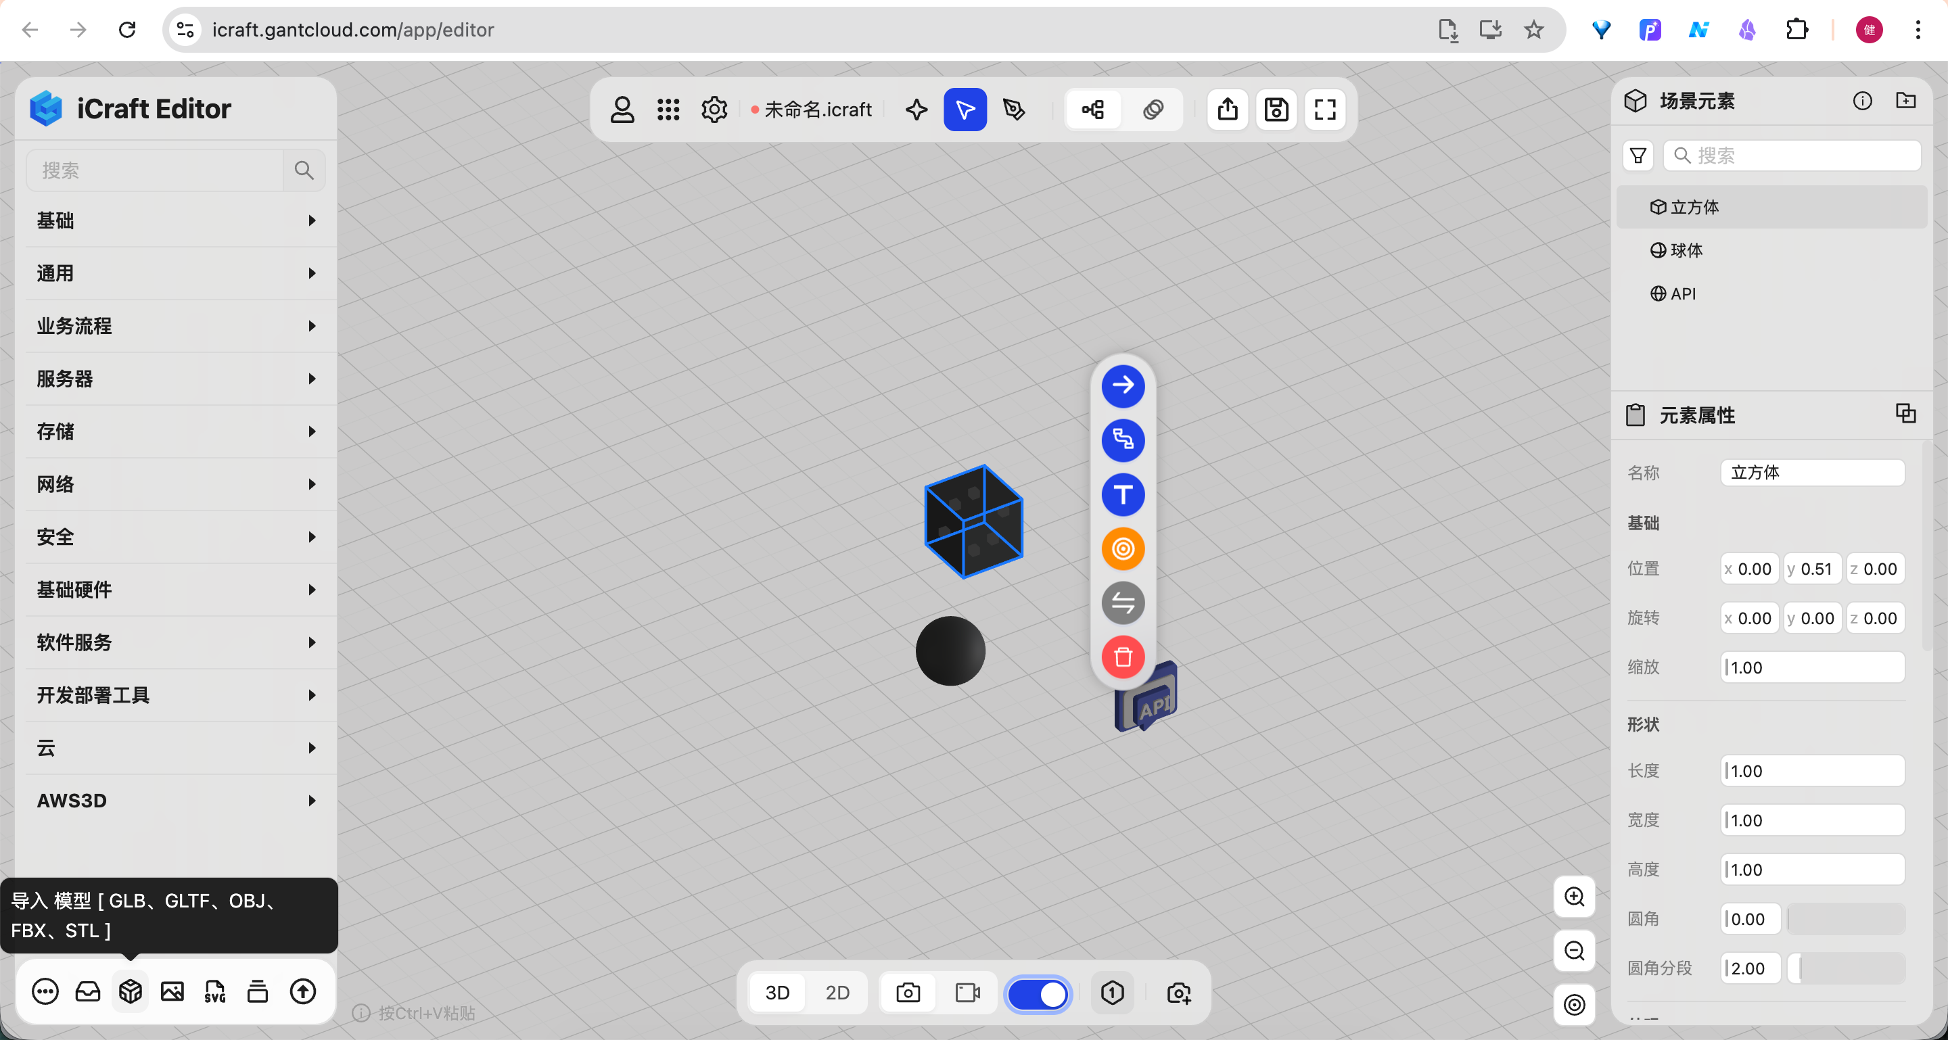Image resolution: width=1948 pixels, height=1040 pixels.
Task: Open the filter button in scene panel
Action: (x=1637, y=156)
